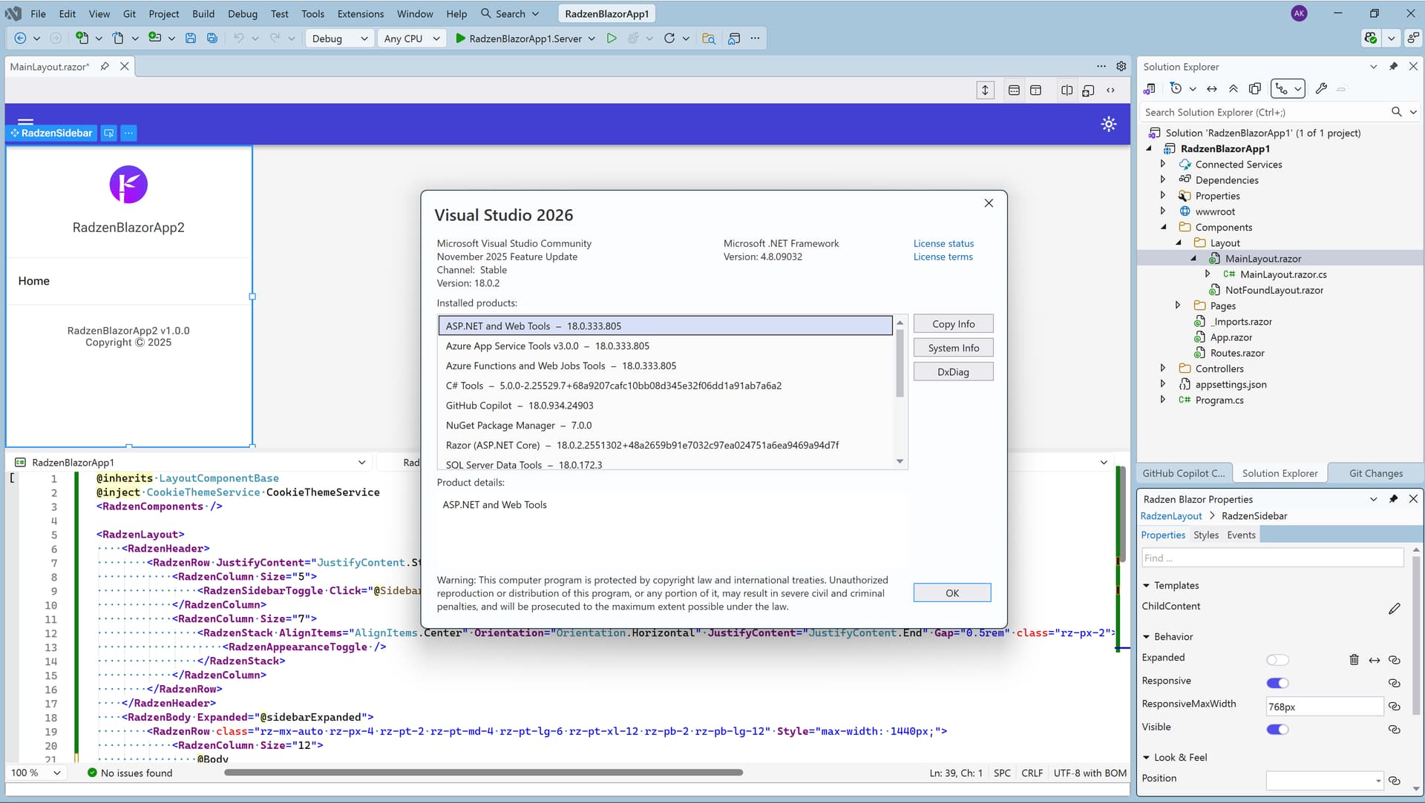
Task: Turn off the Visible toggle
Action: (x=1277, y=730)
